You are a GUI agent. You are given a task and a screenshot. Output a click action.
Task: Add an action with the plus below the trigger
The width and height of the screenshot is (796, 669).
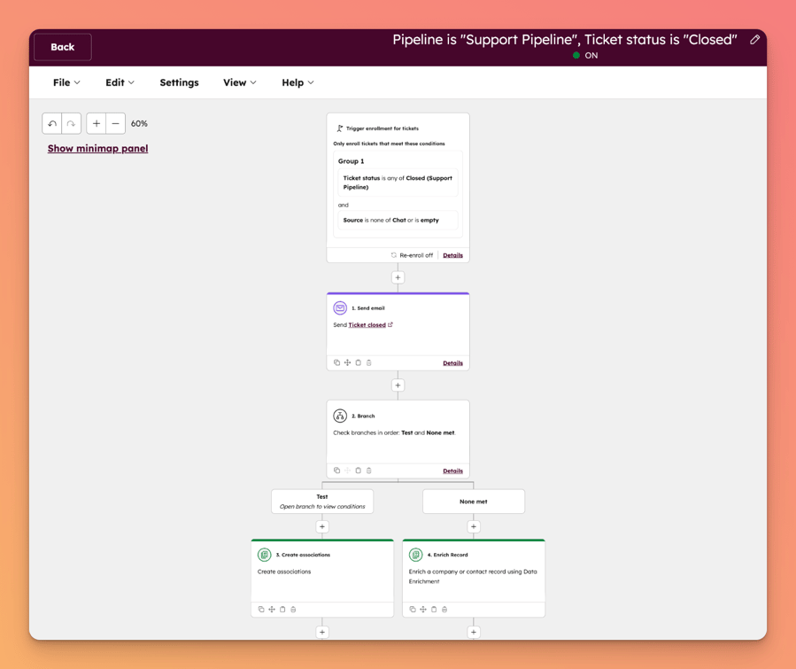[398, 276]
